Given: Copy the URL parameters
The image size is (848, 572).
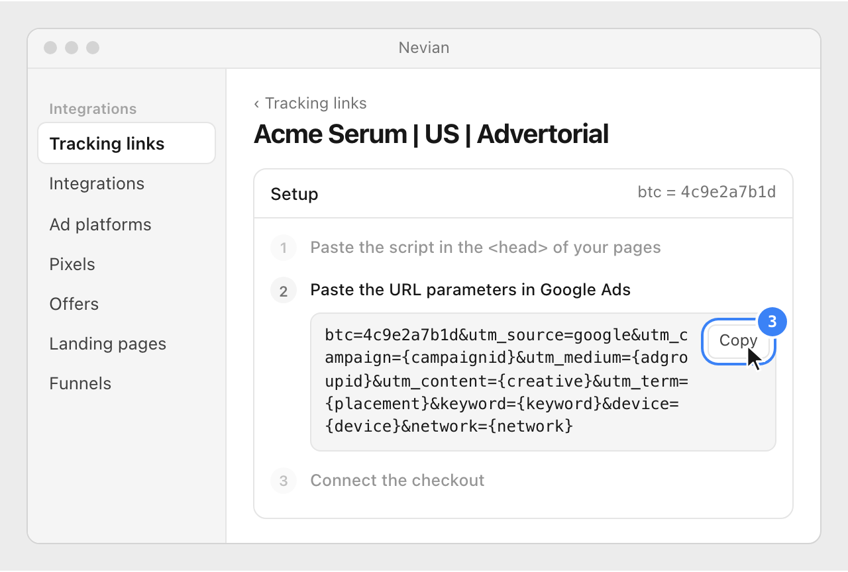Looking at the screenshot, I should pos(738,341).
